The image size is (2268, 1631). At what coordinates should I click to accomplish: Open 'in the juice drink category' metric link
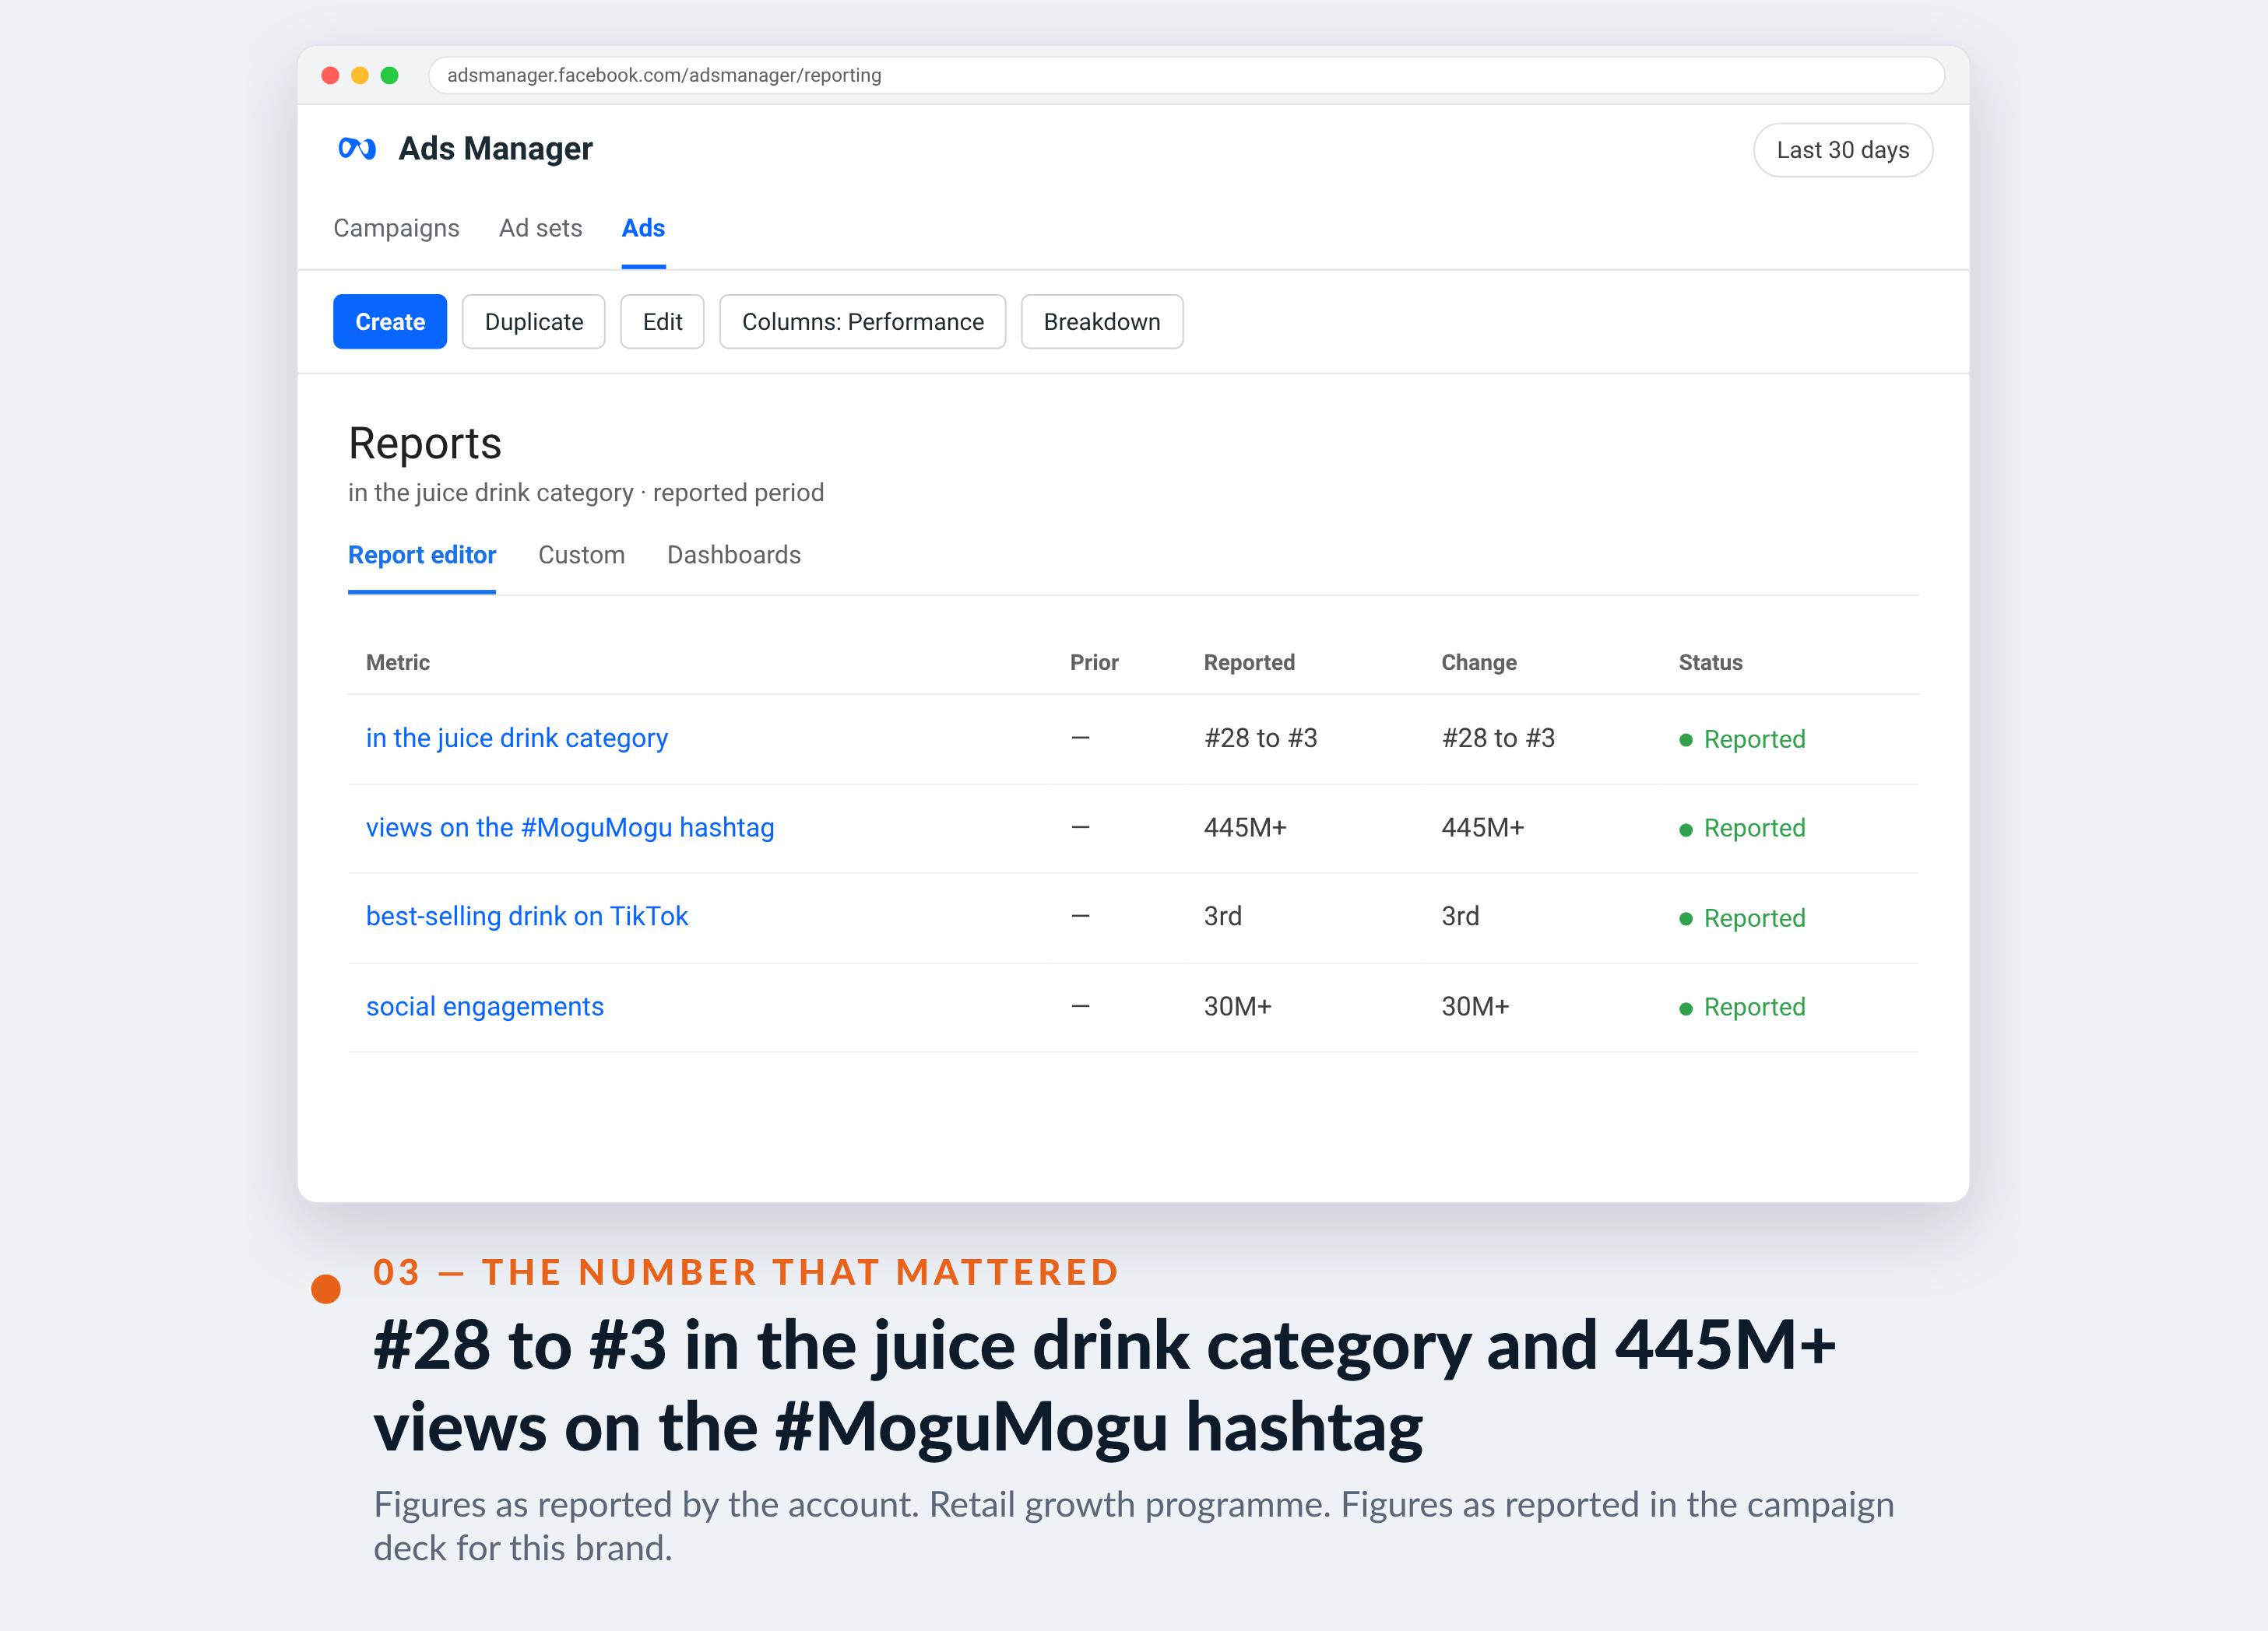[517, 738]
